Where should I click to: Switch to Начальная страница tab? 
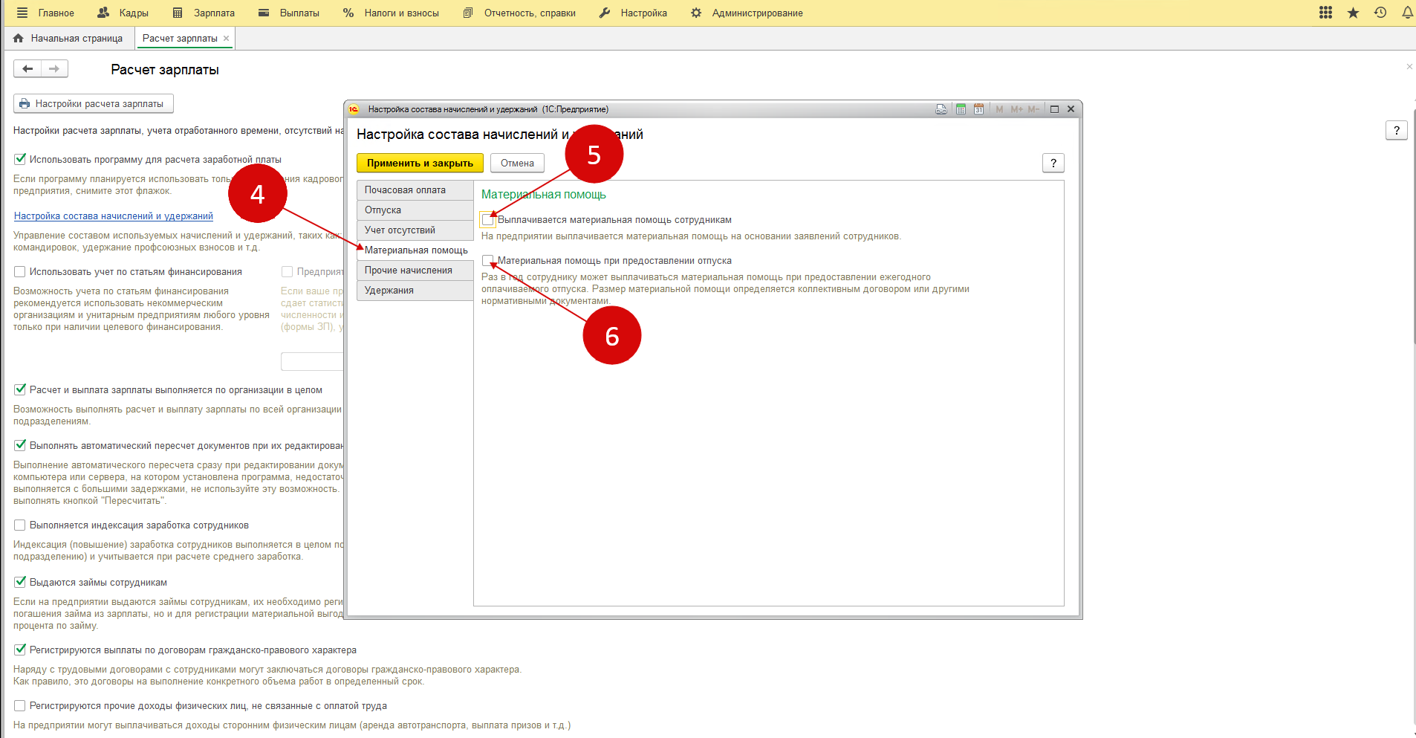68,38
